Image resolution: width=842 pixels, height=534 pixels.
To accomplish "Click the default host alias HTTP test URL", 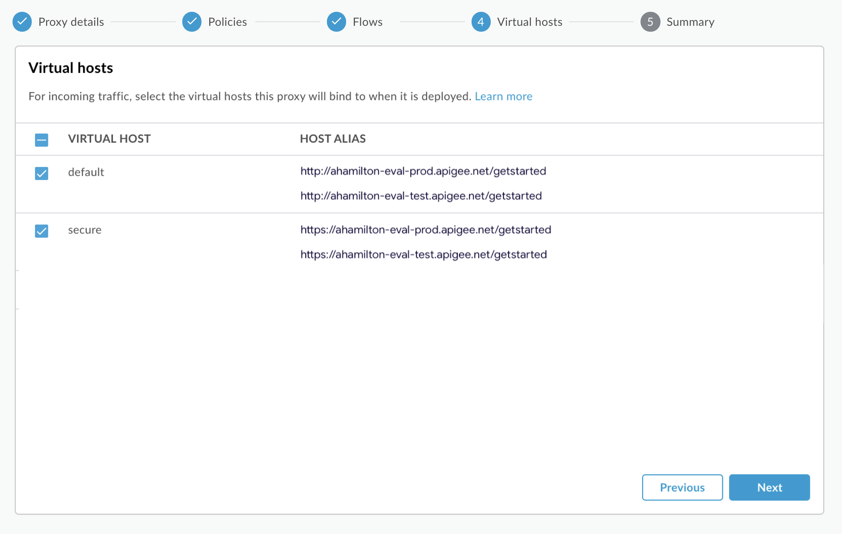I will (x=420, y=195).
